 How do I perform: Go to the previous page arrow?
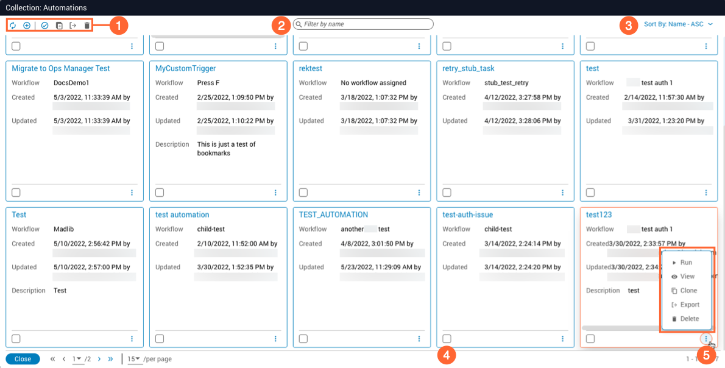tap(64, 359)
